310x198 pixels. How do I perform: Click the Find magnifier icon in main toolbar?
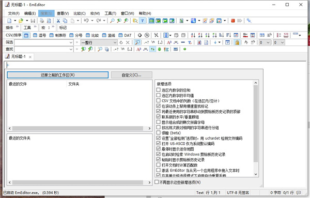coord(112,21)
